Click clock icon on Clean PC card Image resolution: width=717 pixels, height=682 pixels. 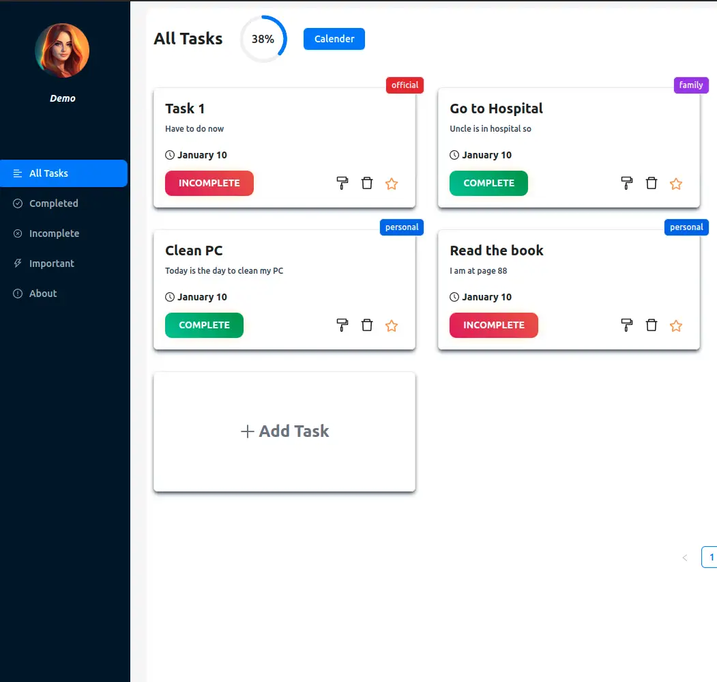(x=170, y=297)
